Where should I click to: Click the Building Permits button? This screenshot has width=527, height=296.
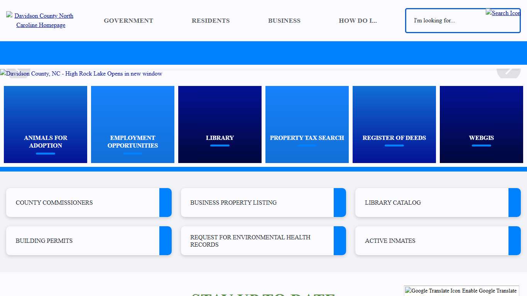tap(89, 241)
